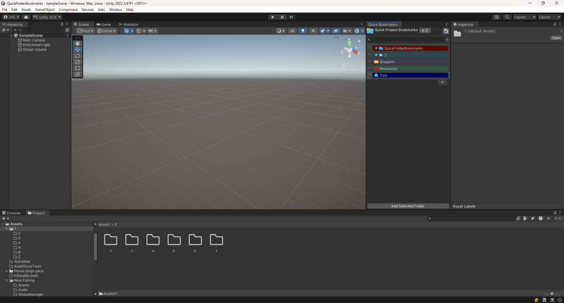564x303 pixels.
Task: Open the Quick Bookmarks tab kebab menu
Action: pyautogui.click(x=446, y=24)
